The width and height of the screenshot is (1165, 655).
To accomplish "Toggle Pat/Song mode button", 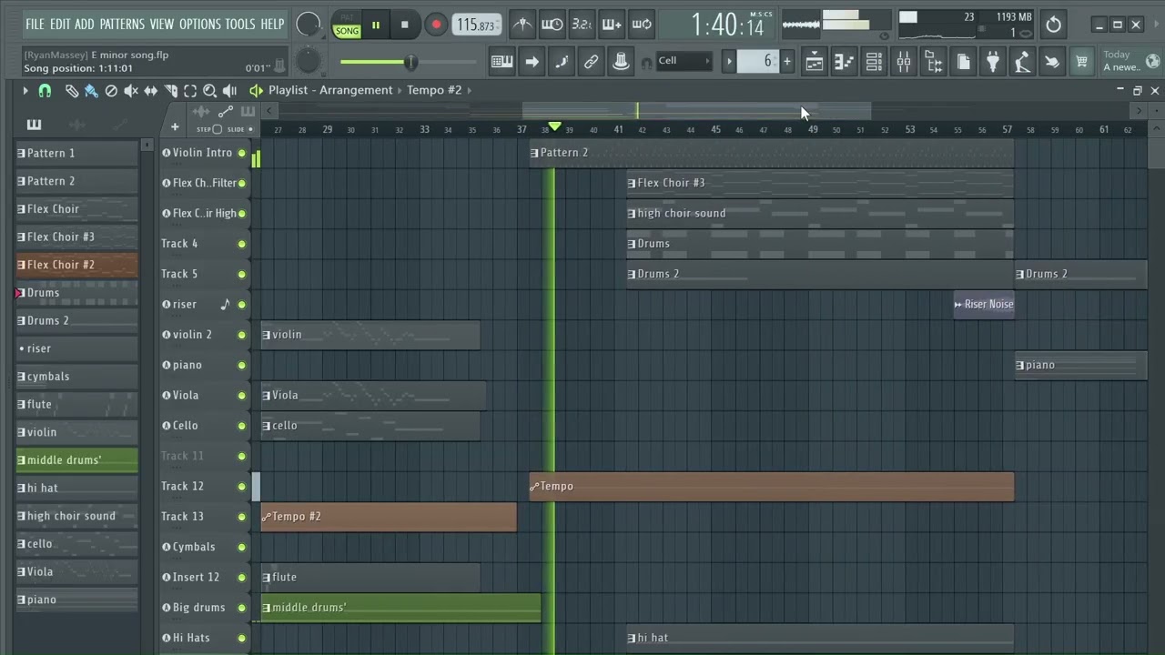I will (x=347, y=25).
